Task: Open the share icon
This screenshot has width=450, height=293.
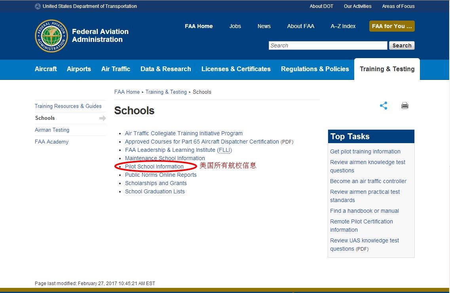Action: 384,106
